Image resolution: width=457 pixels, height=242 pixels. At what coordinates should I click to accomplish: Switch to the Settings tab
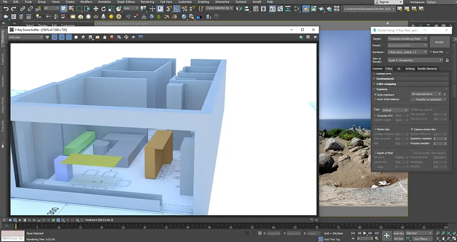pos(410,69)
